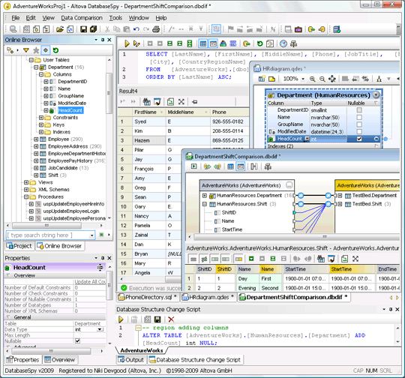Viewport: 405px width, 378px height.
Task: Open the search string dropdown arrow
Action: pyautogui.click(x=92, y=235)
